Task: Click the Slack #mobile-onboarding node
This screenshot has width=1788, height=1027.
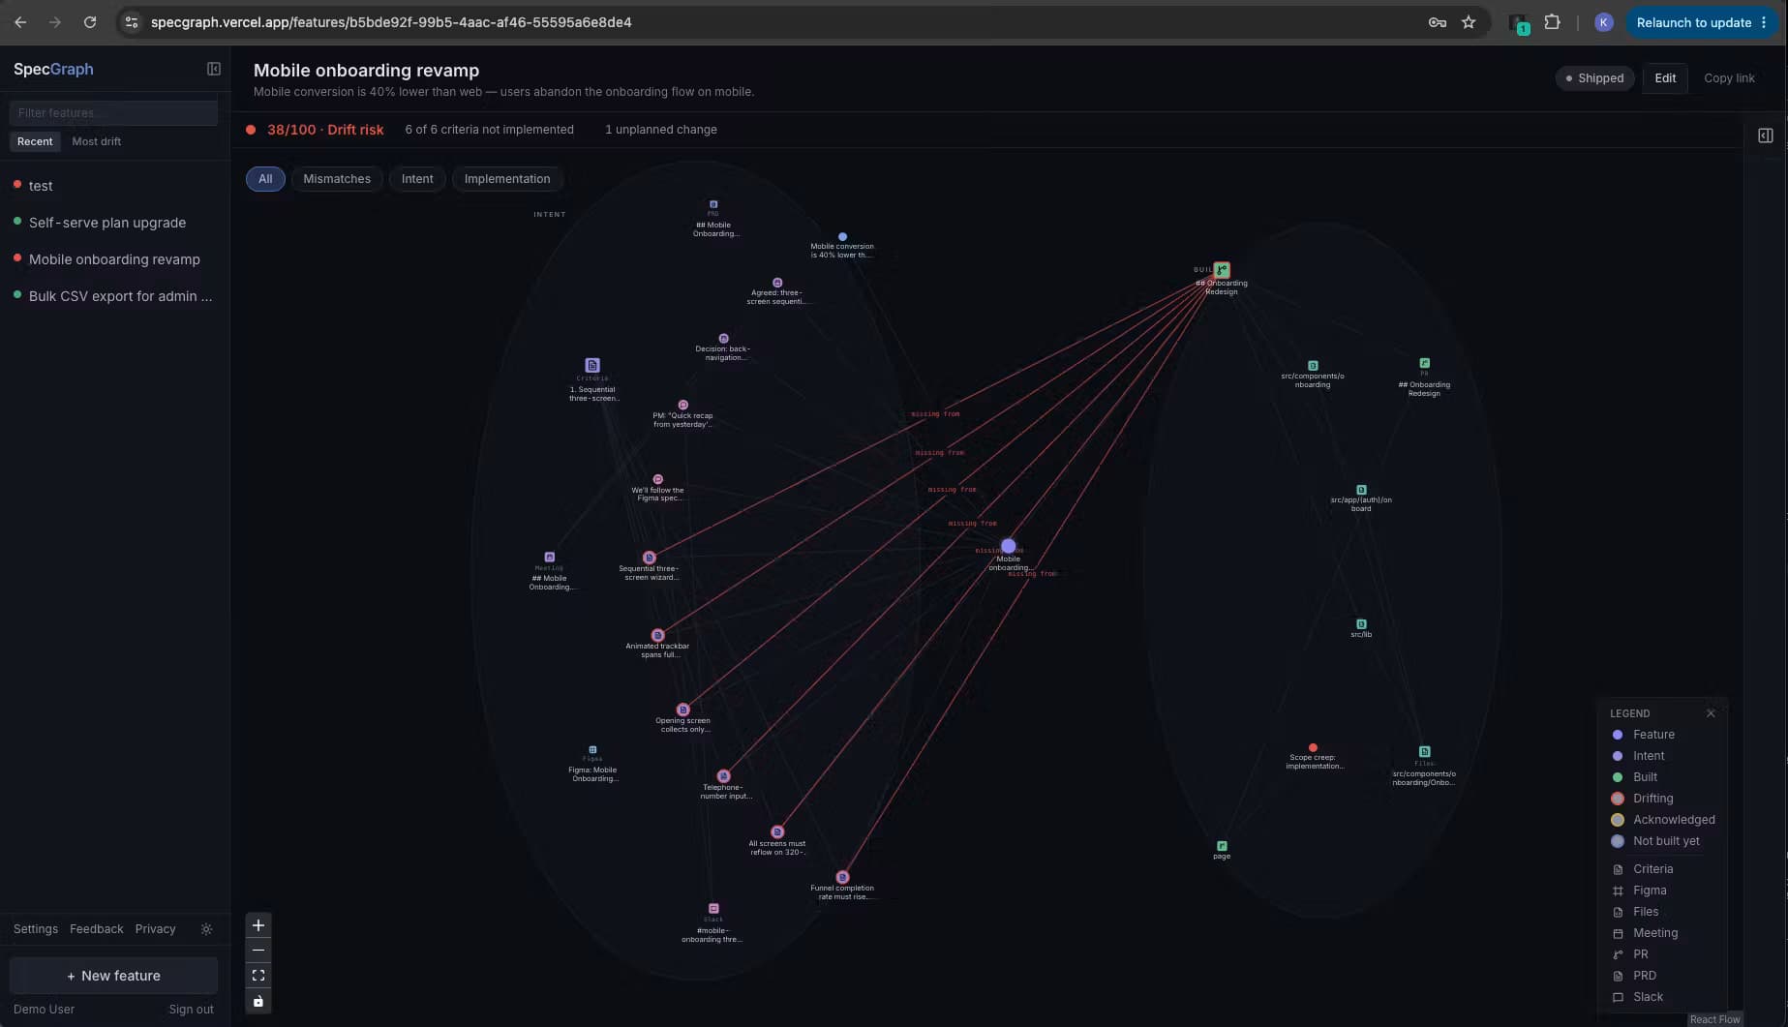Action: tap(713, 909)
